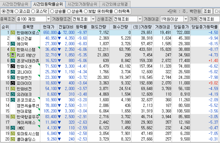Click the 신 badge beside 토마토시스템
This screenshot has width=220, height=143.
[12, 133]
